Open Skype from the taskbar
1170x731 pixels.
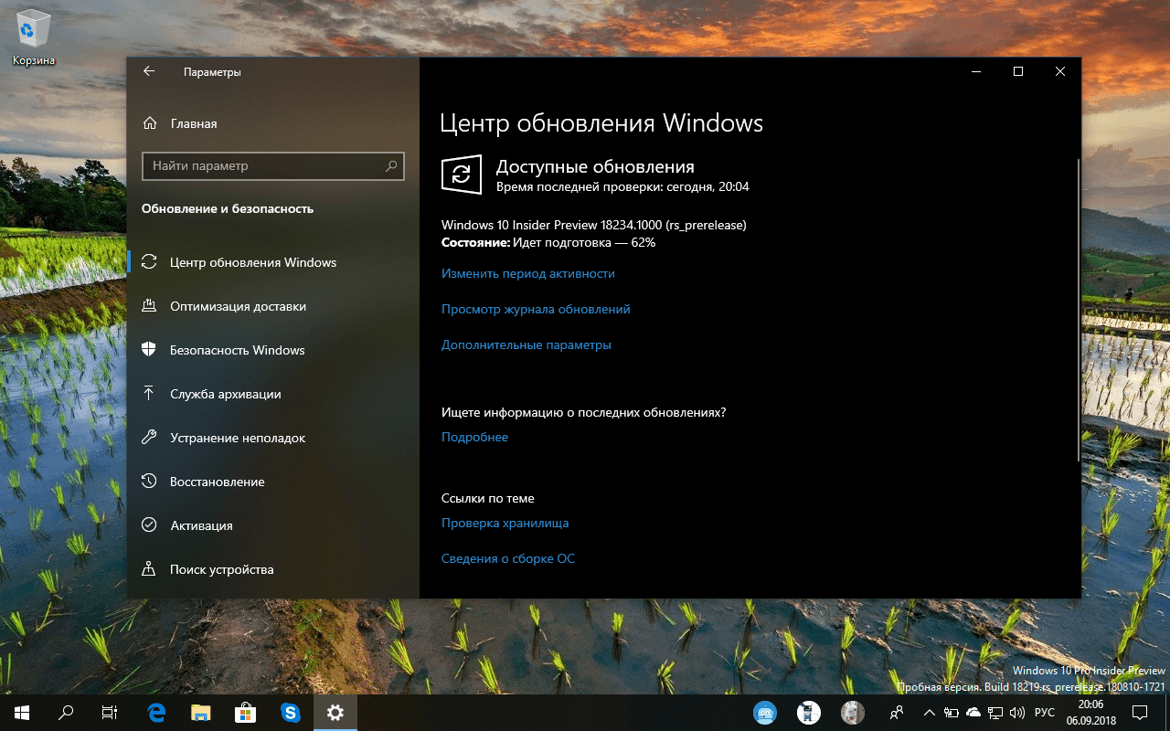[x=291, y=713]
